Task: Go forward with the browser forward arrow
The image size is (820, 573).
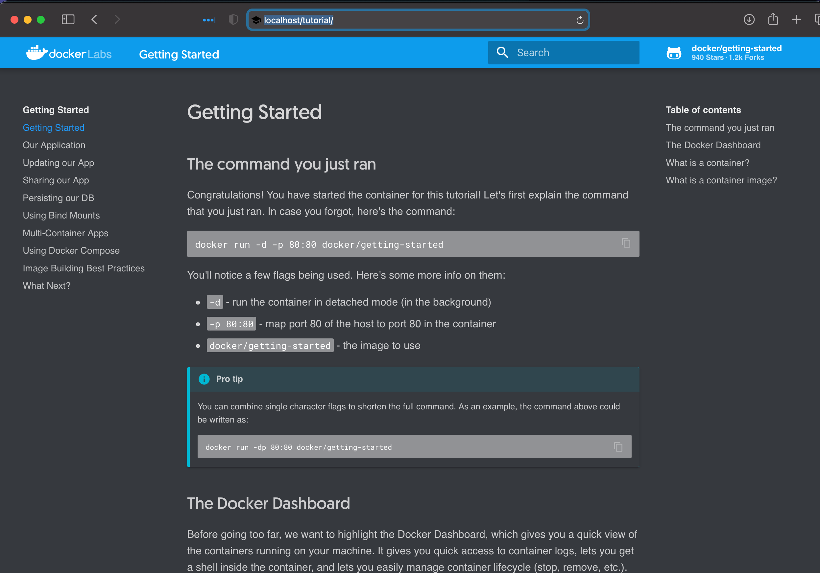Action: coord(117,19)
